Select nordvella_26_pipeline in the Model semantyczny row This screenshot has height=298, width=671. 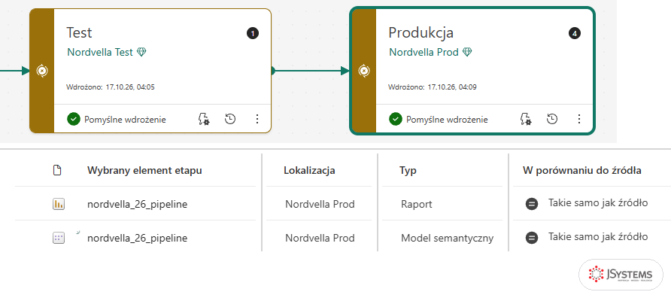pos(138,238)
